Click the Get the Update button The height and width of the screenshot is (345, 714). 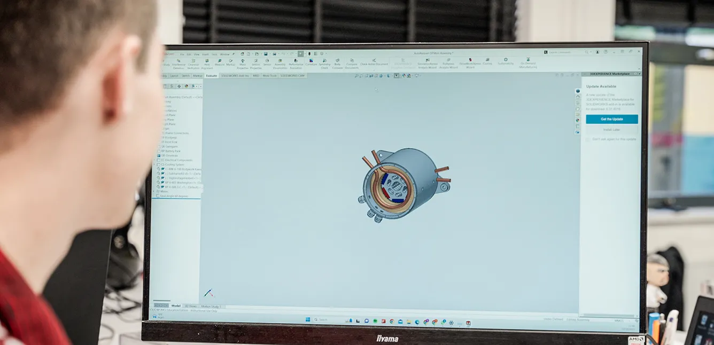(612, 119)
